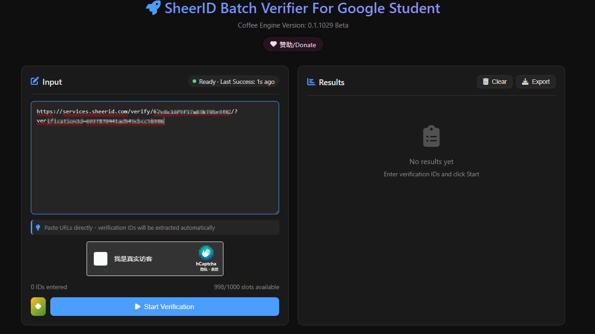595x334 pixels.
Task: Click the clipboard icon in empty results
Action: point(431,136)
